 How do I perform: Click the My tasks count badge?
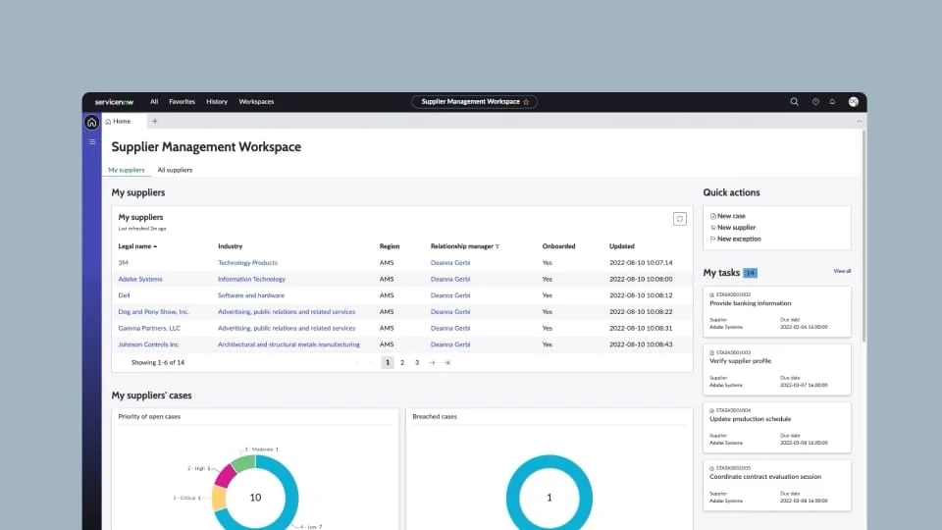click(x=750, y=273)
